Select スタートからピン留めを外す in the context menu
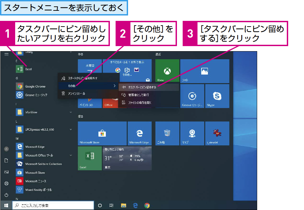Viewport: 304px width, 210px height. 89,78
